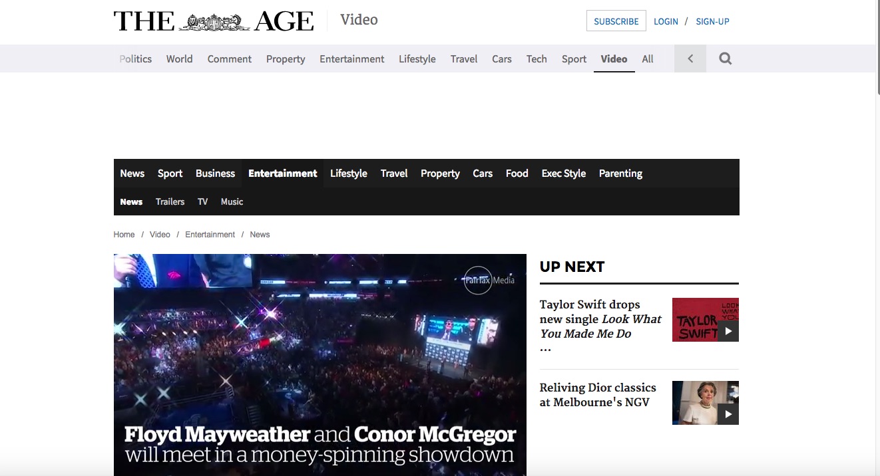
Task: Open Reliving Dior classics headline
Action: 597,395
